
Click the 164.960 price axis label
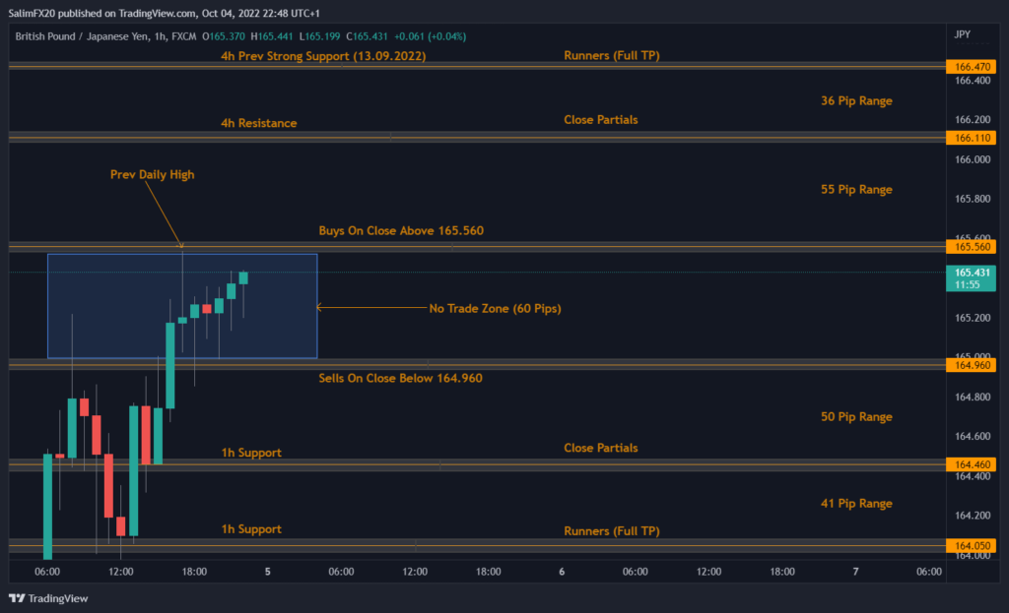tap(970, 365)
